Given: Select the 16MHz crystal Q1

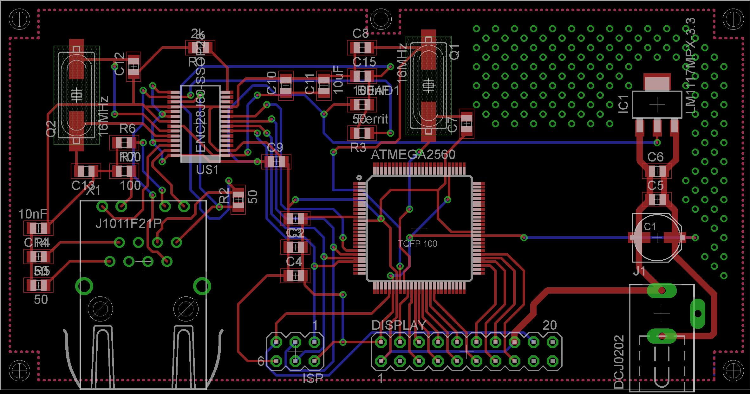Looking at the screenshot, I should click(428, 86).
